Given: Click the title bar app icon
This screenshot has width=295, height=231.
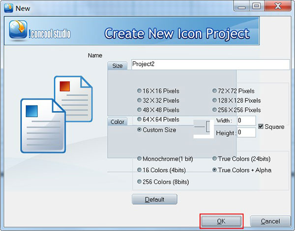Looking at the screenshot, I should coord(9,8).
